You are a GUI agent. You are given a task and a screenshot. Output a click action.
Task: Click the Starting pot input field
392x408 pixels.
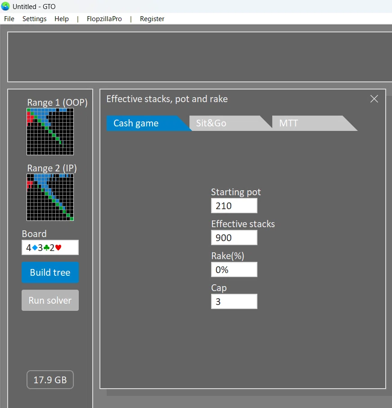click(x=234, y=206)
